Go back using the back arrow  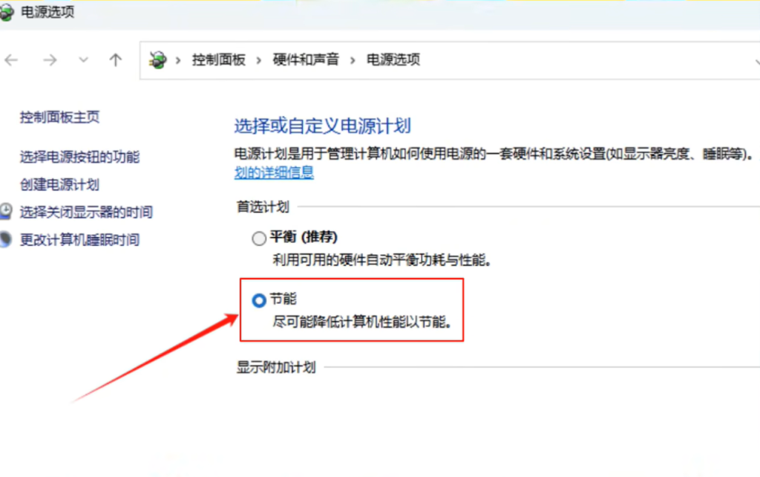11,60
